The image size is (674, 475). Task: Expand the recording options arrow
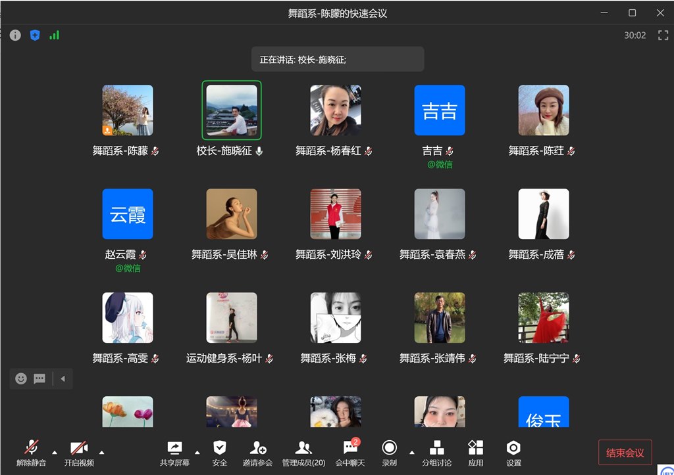(412, 452)
